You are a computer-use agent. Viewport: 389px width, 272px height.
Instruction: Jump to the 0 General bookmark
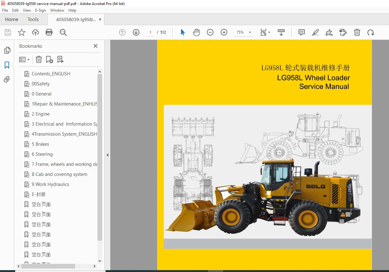point(41,94)
